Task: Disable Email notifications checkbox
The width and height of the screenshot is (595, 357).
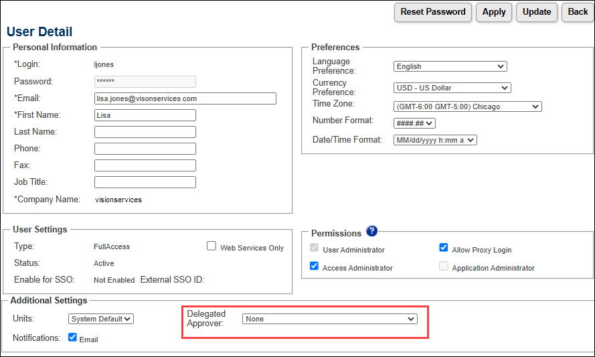Action: coord(73,338)
